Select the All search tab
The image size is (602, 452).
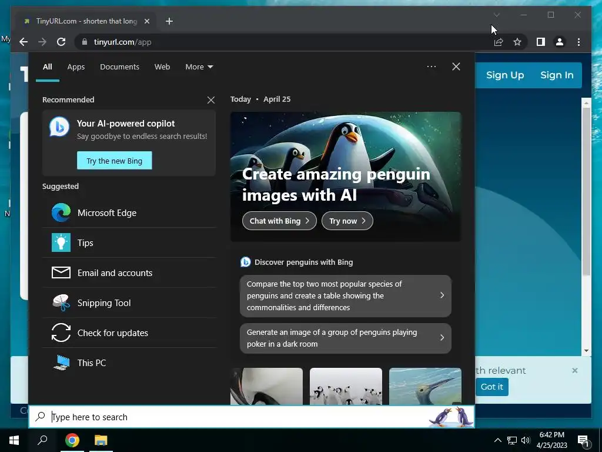click(47, 67)
